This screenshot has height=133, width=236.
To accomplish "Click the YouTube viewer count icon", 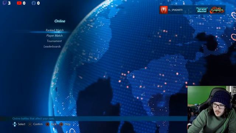I will [x=19, y=3].
